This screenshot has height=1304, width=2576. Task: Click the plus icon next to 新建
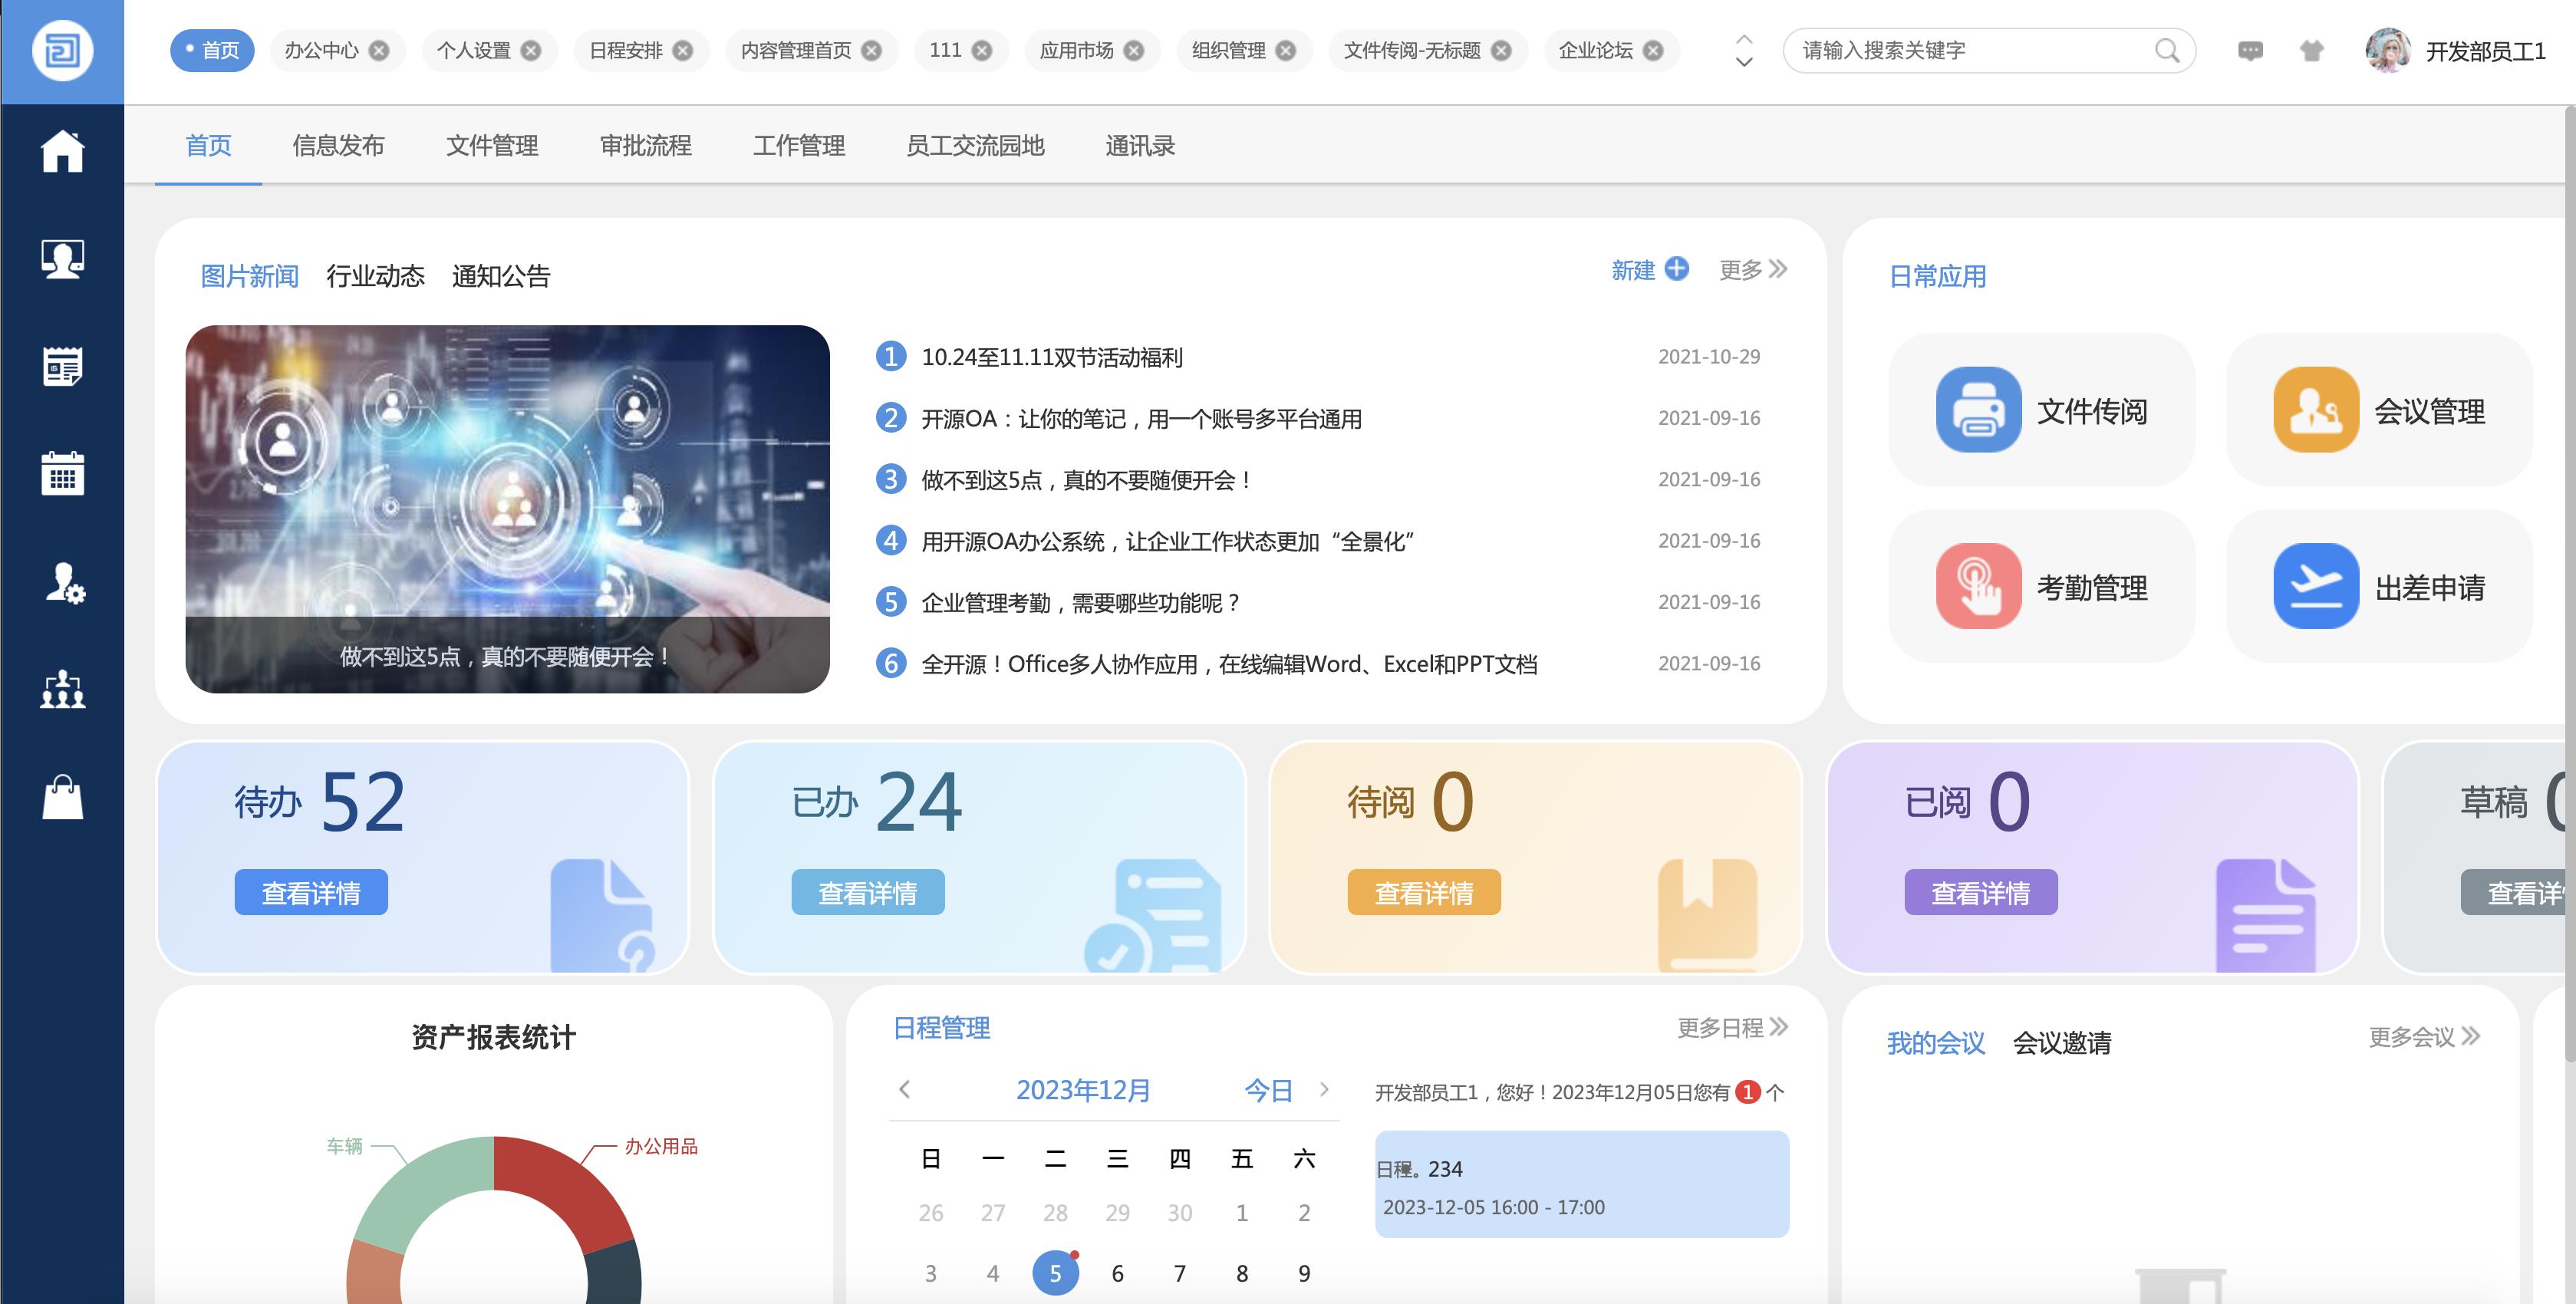click(x=1677, y=269)
